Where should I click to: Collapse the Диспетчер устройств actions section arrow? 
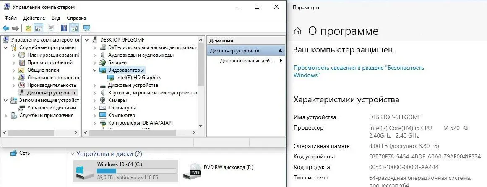(x=280, y=51)
